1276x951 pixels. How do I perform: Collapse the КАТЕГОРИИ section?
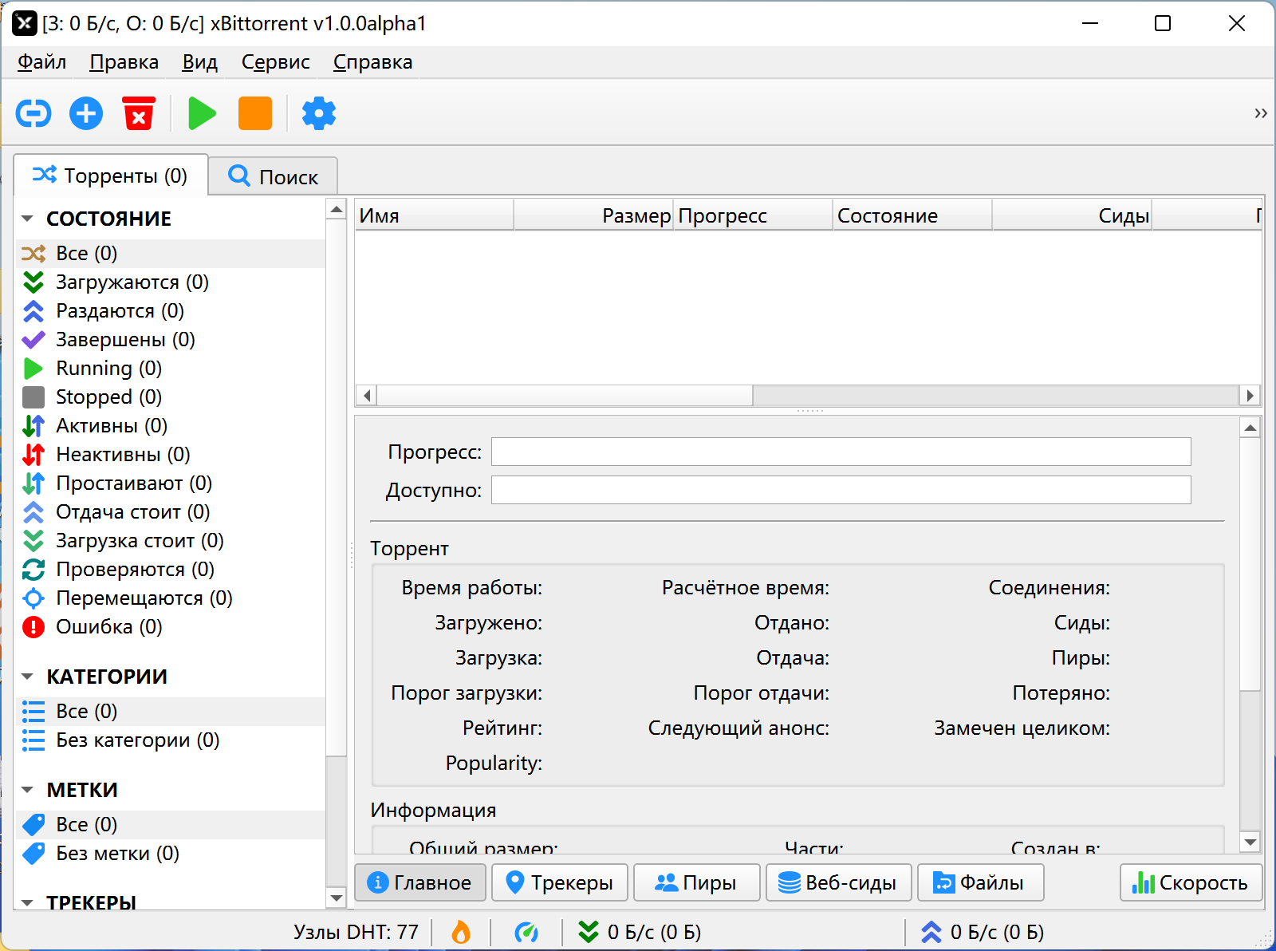coord(27,677)
